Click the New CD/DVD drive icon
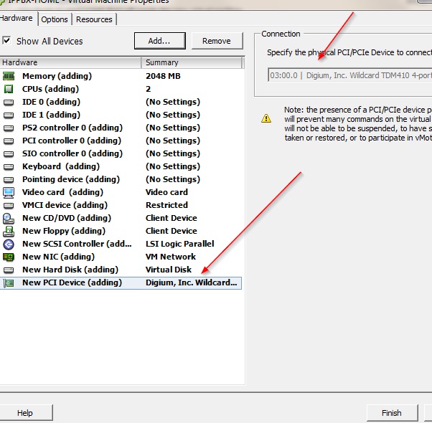The width and height of the screenshot is (432, 423). [x=9, y=218]
